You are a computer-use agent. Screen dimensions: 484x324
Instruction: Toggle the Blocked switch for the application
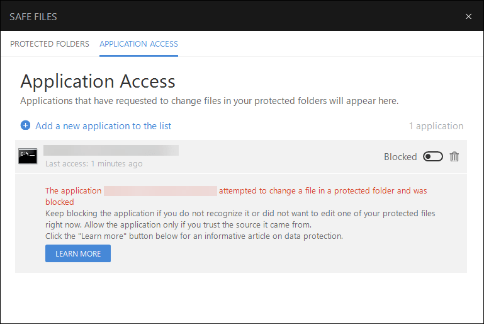pyautogui.click(x=433, y=156)
